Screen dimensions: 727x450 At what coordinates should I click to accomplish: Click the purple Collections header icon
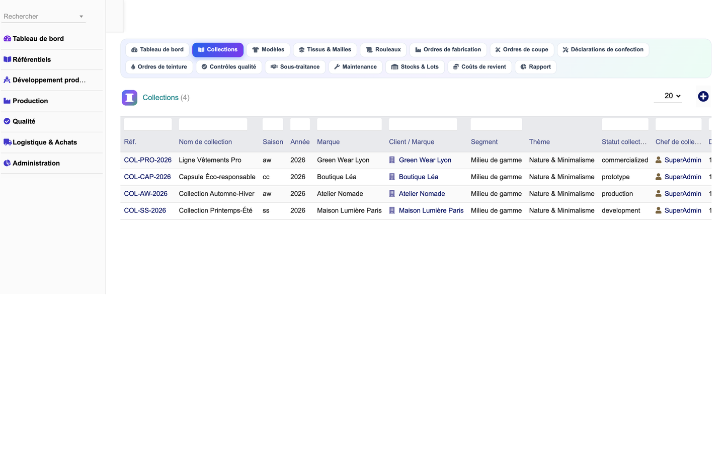click(x=129, y=98)
